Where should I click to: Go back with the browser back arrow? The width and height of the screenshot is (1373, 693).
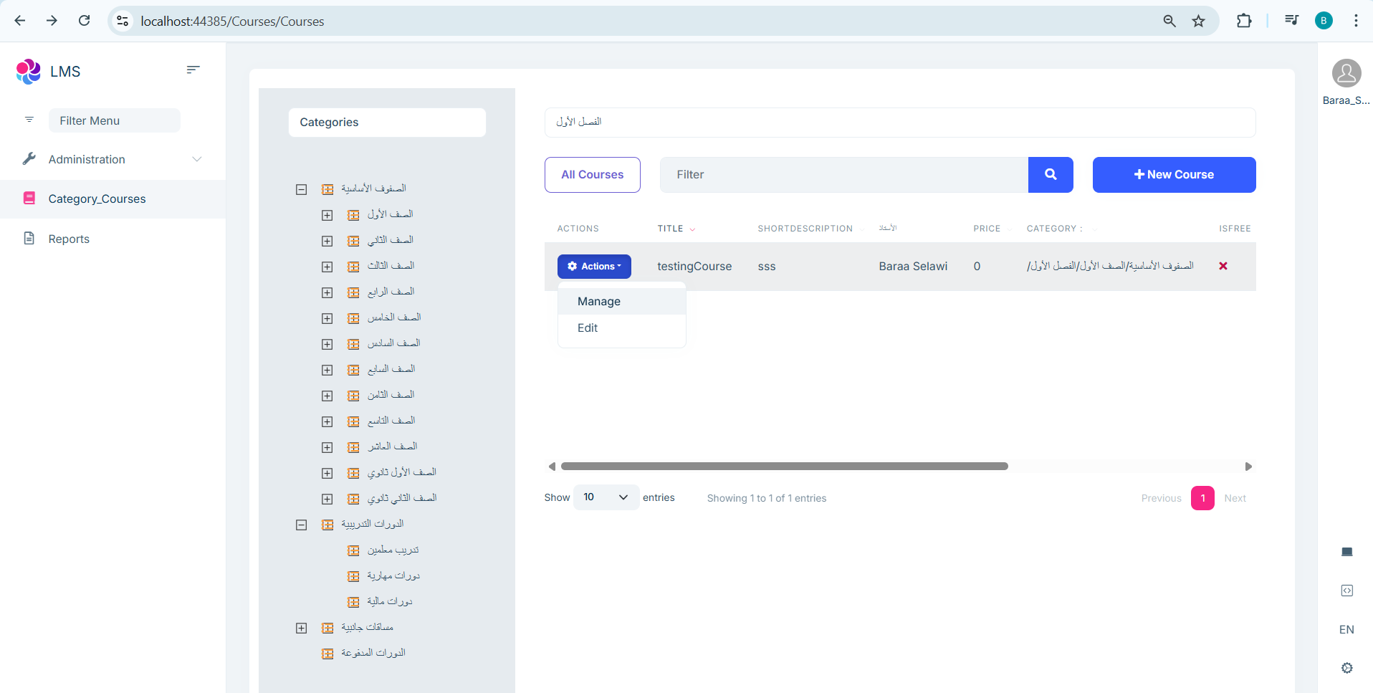(20, 21)
